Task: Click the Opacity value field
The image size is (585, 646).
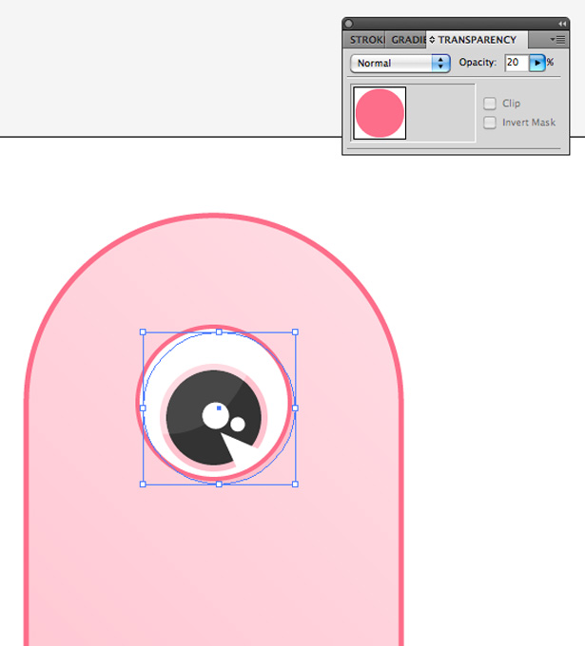Action: [517, 63]
